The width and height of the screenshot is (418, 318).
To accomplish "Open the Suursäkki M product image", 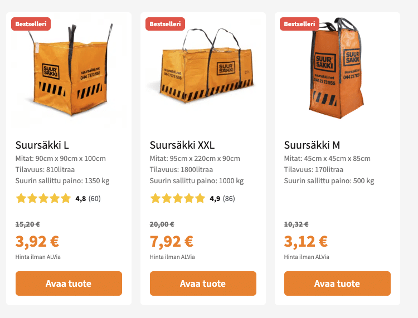I will [x=337, y=70].
